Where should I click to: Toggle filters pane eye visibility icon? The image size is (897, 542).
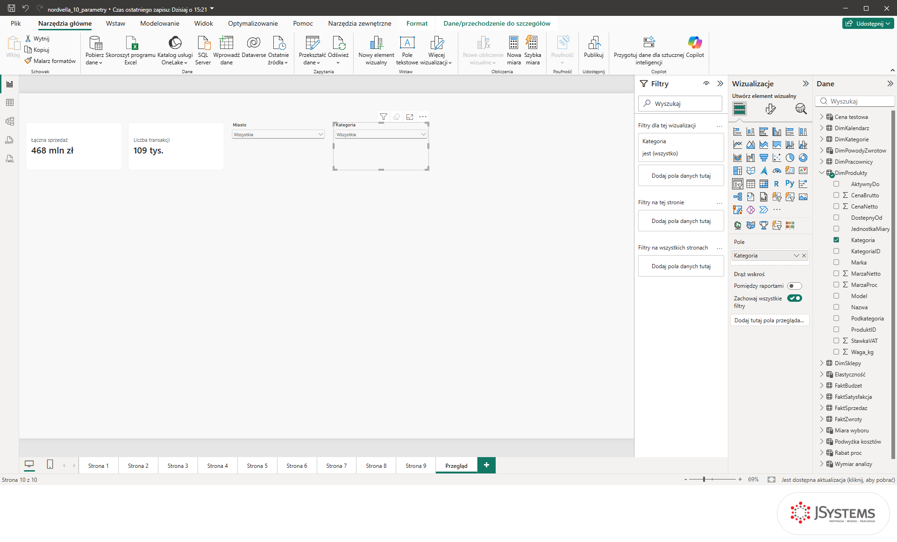coord(706,83)
